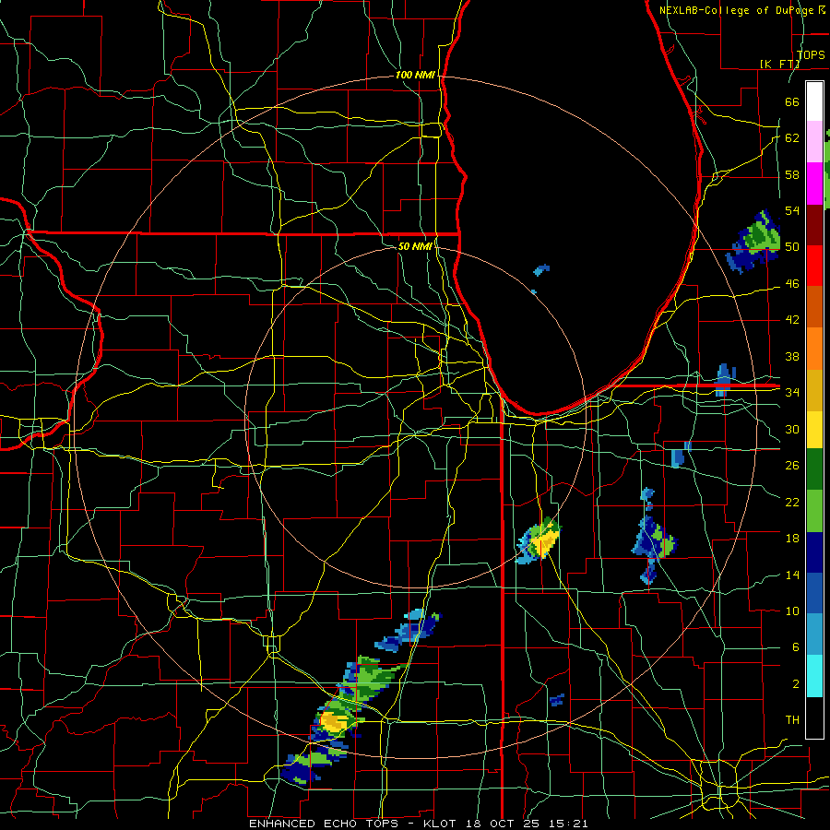
Task: Click the "TOPS" legend title
Action: [x=811, y=54]
